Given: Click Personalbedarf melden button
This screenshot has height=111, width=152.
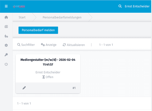Looking at the screenshot, I should 38,30.
